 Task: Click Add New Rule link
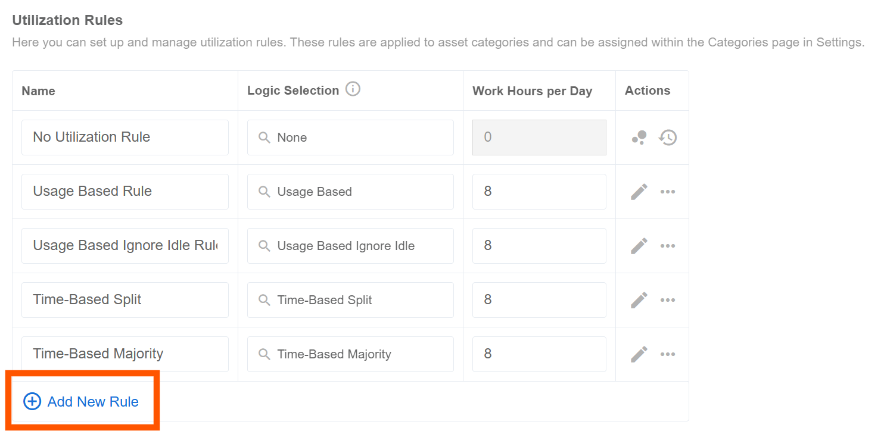coord(82,402)
